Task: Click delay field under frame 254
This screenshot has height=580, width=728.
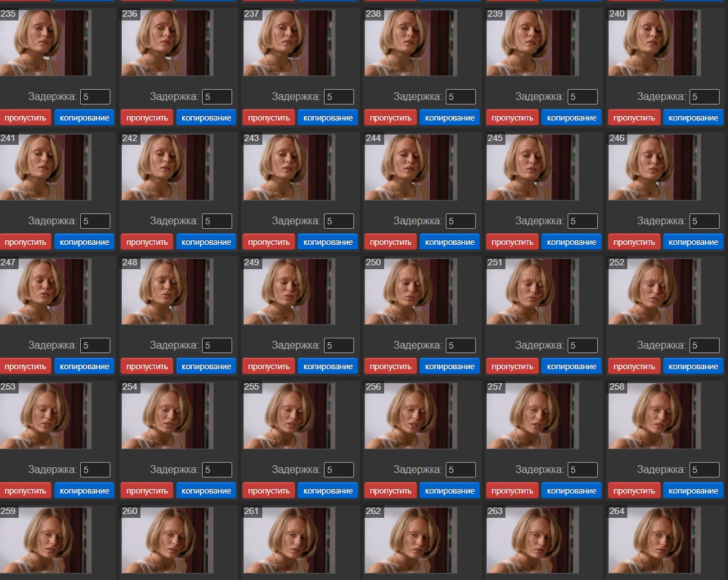Action: point(217,470)
